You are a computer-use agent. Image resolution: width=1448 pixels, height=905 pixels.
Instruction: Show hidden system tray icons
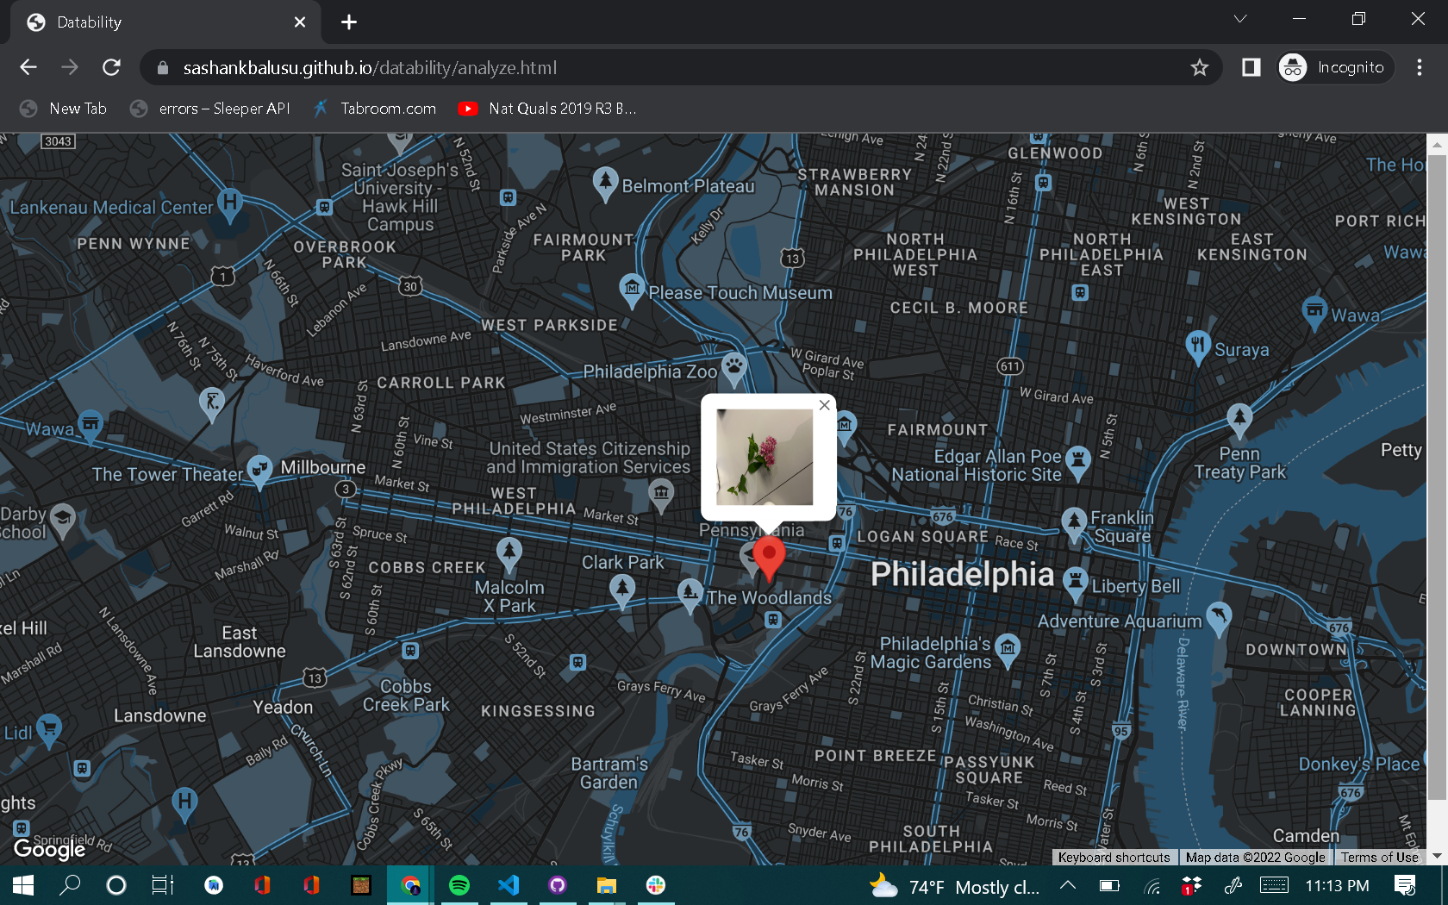1067,885
